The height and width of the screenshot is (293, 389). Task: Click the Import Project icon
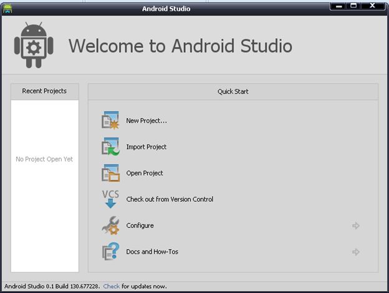[110, 147]
